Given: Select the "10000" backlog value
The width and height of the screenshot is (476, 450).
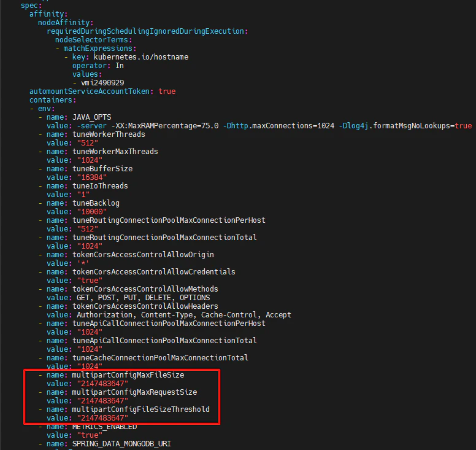Looking at the screenshot, I should coord(92,212).
